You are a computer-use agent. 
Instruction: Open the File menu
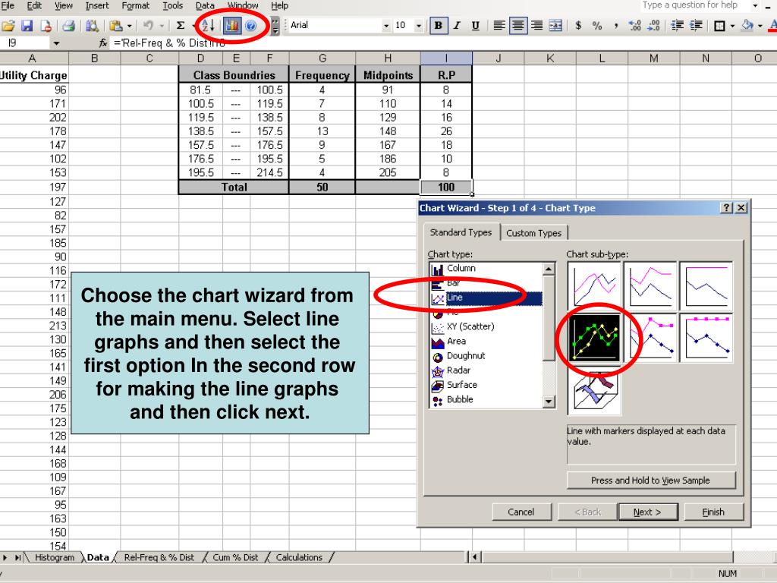point(8,5)
